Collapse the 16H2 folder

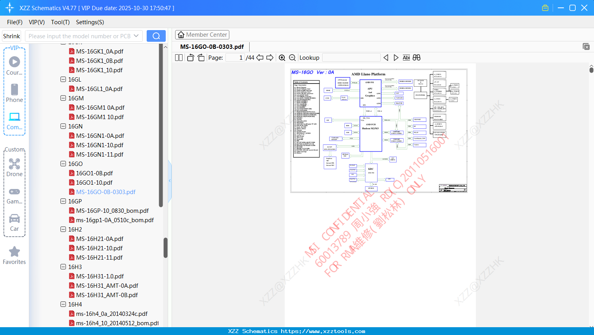63,229
